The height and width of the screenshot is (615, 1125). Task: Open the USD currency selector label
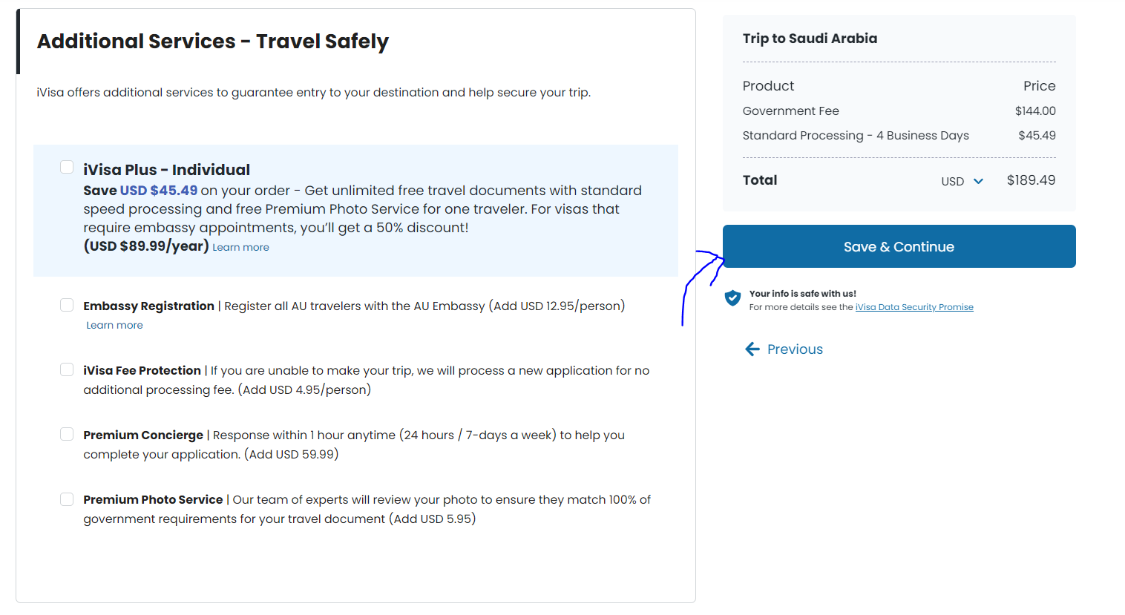pos(952,181)
